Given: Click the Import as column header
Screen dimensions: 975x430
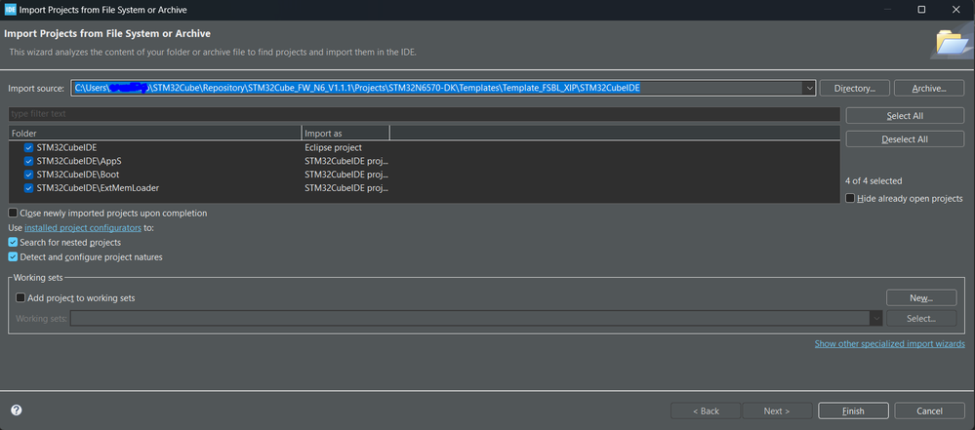Looking at the screenshot, I should (345, 133).
